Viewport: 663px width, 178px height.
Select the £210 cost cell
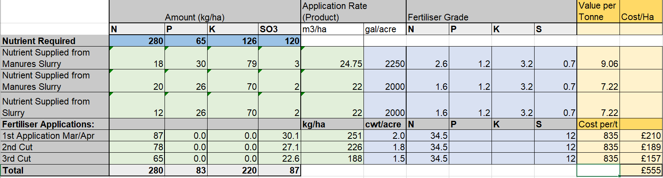[x=640, y=136]
